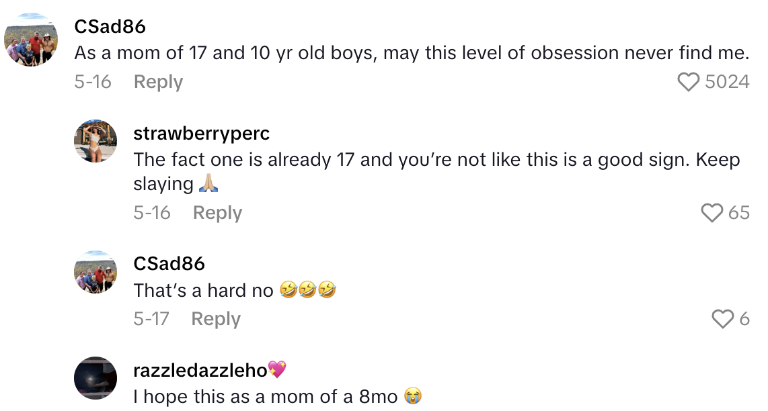
Task: Click the prayer hands emoji in the reply
Action: point(208,183)
